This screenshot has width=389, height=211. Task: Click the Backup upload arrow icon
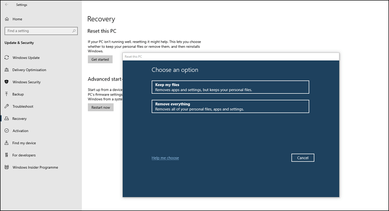click(x=7, y=94)
